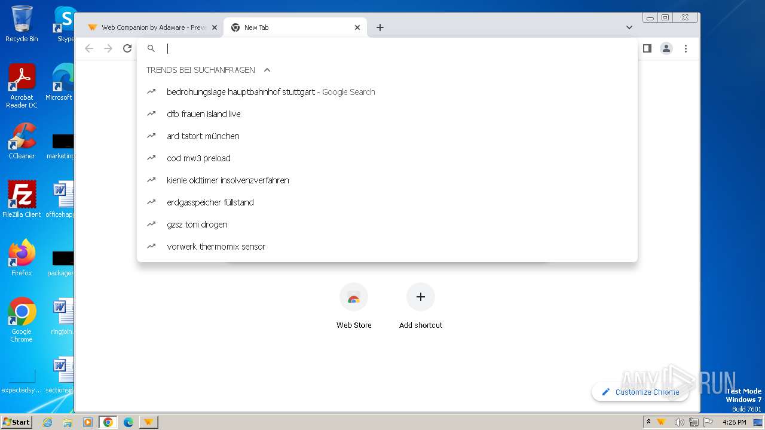Open Internet Explorer from the taskbar

tap(48, 422)
